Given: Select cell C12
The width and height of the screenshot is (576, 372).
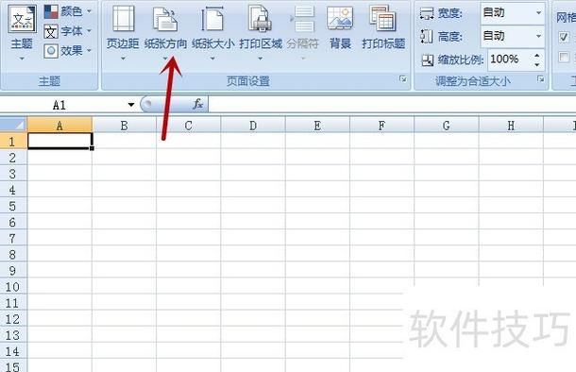Looking at the screenshot, I should tap(189, 318).
